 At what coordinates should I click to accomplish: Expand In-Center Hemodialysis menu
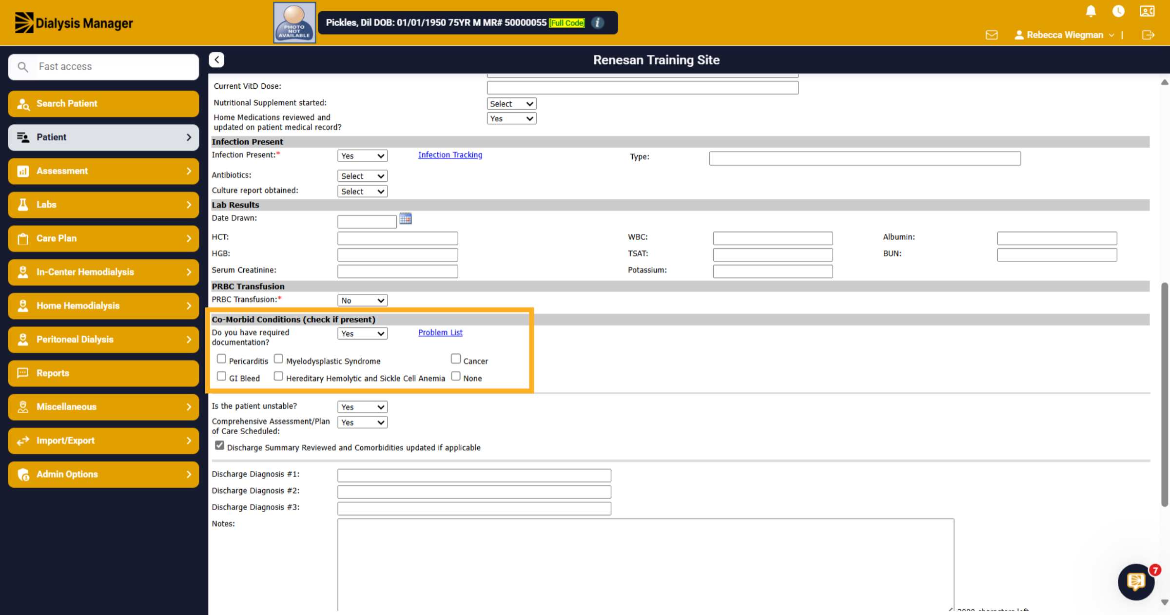click(103, 272)
